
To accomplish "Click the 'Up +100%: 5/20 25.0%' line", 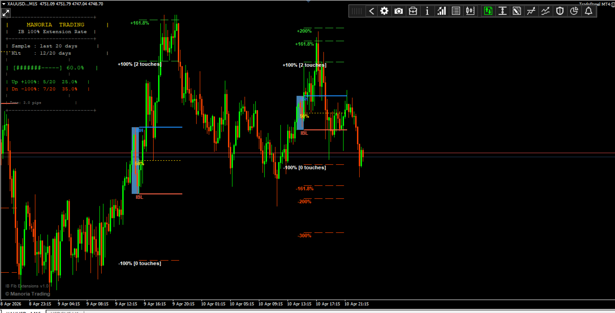I will pos(44,82).
